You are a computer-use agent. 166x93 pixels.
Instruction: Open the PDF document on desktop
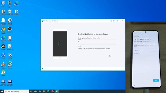[10, 47]
